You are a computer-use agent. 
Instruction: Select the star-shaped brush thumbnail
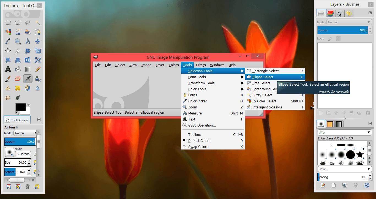coord(360,155)
